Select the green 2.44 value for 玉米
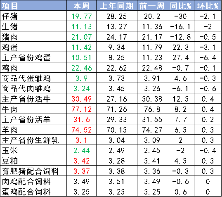Image resolution: width=222 pixels, height=197 pixels. [82, 151]
